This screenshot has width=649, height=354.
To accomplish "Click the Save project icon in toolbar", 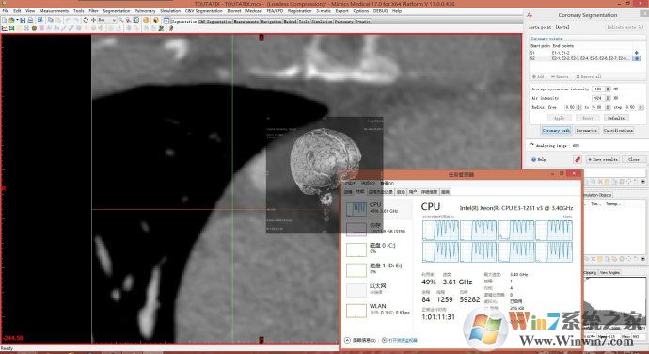I will click(x=23, y=20).
